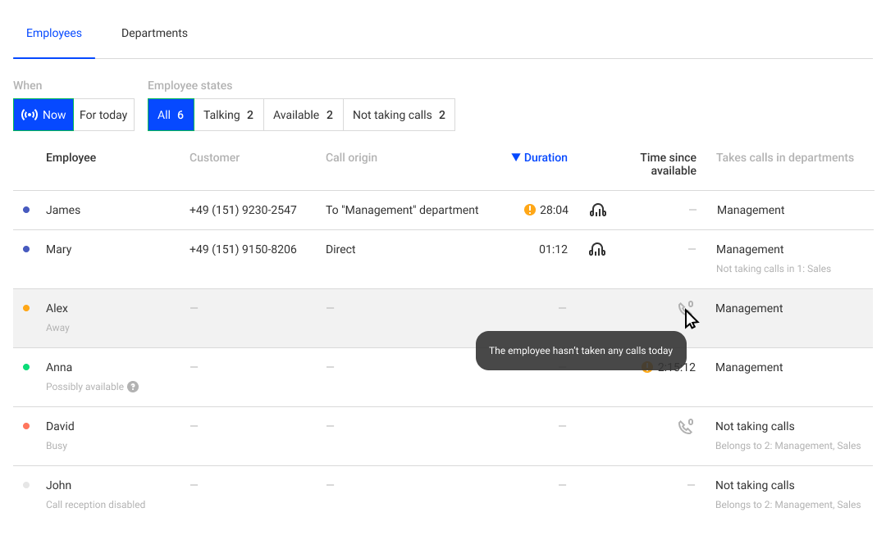Select the Now time filter
Viewport: 886px width, 544px height.
click(x=43, y=115)
